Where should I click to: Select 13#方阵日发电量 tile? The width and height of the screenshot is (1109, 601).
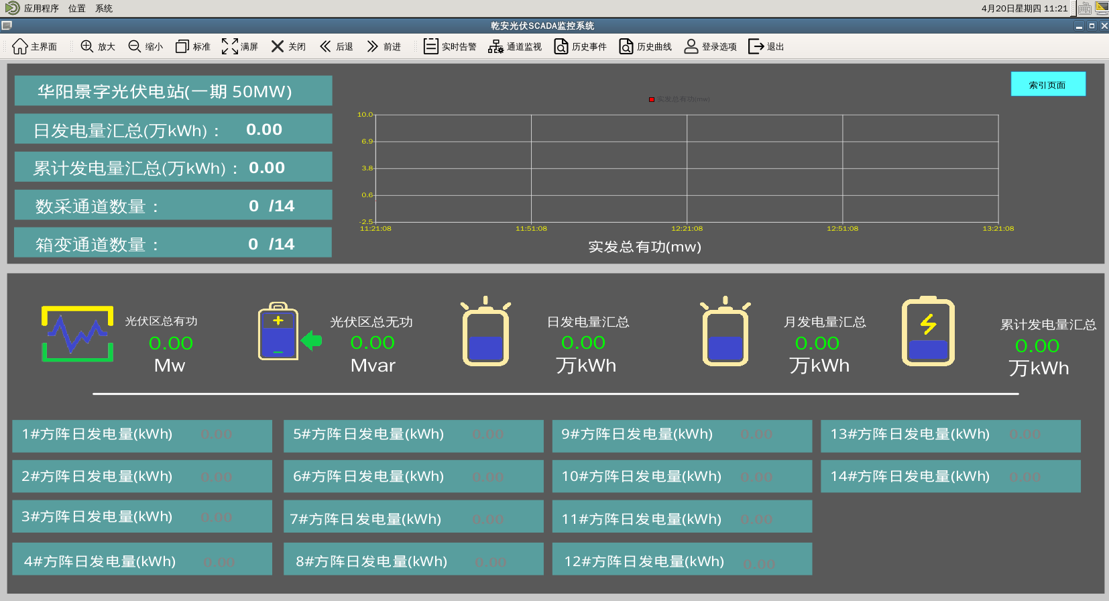951,435
